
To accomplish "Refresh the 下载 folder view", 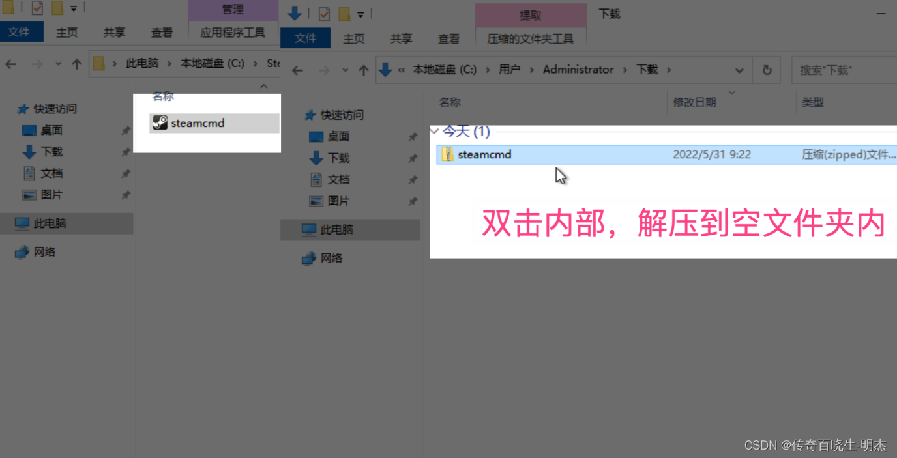I will click(x=767, y=70).
